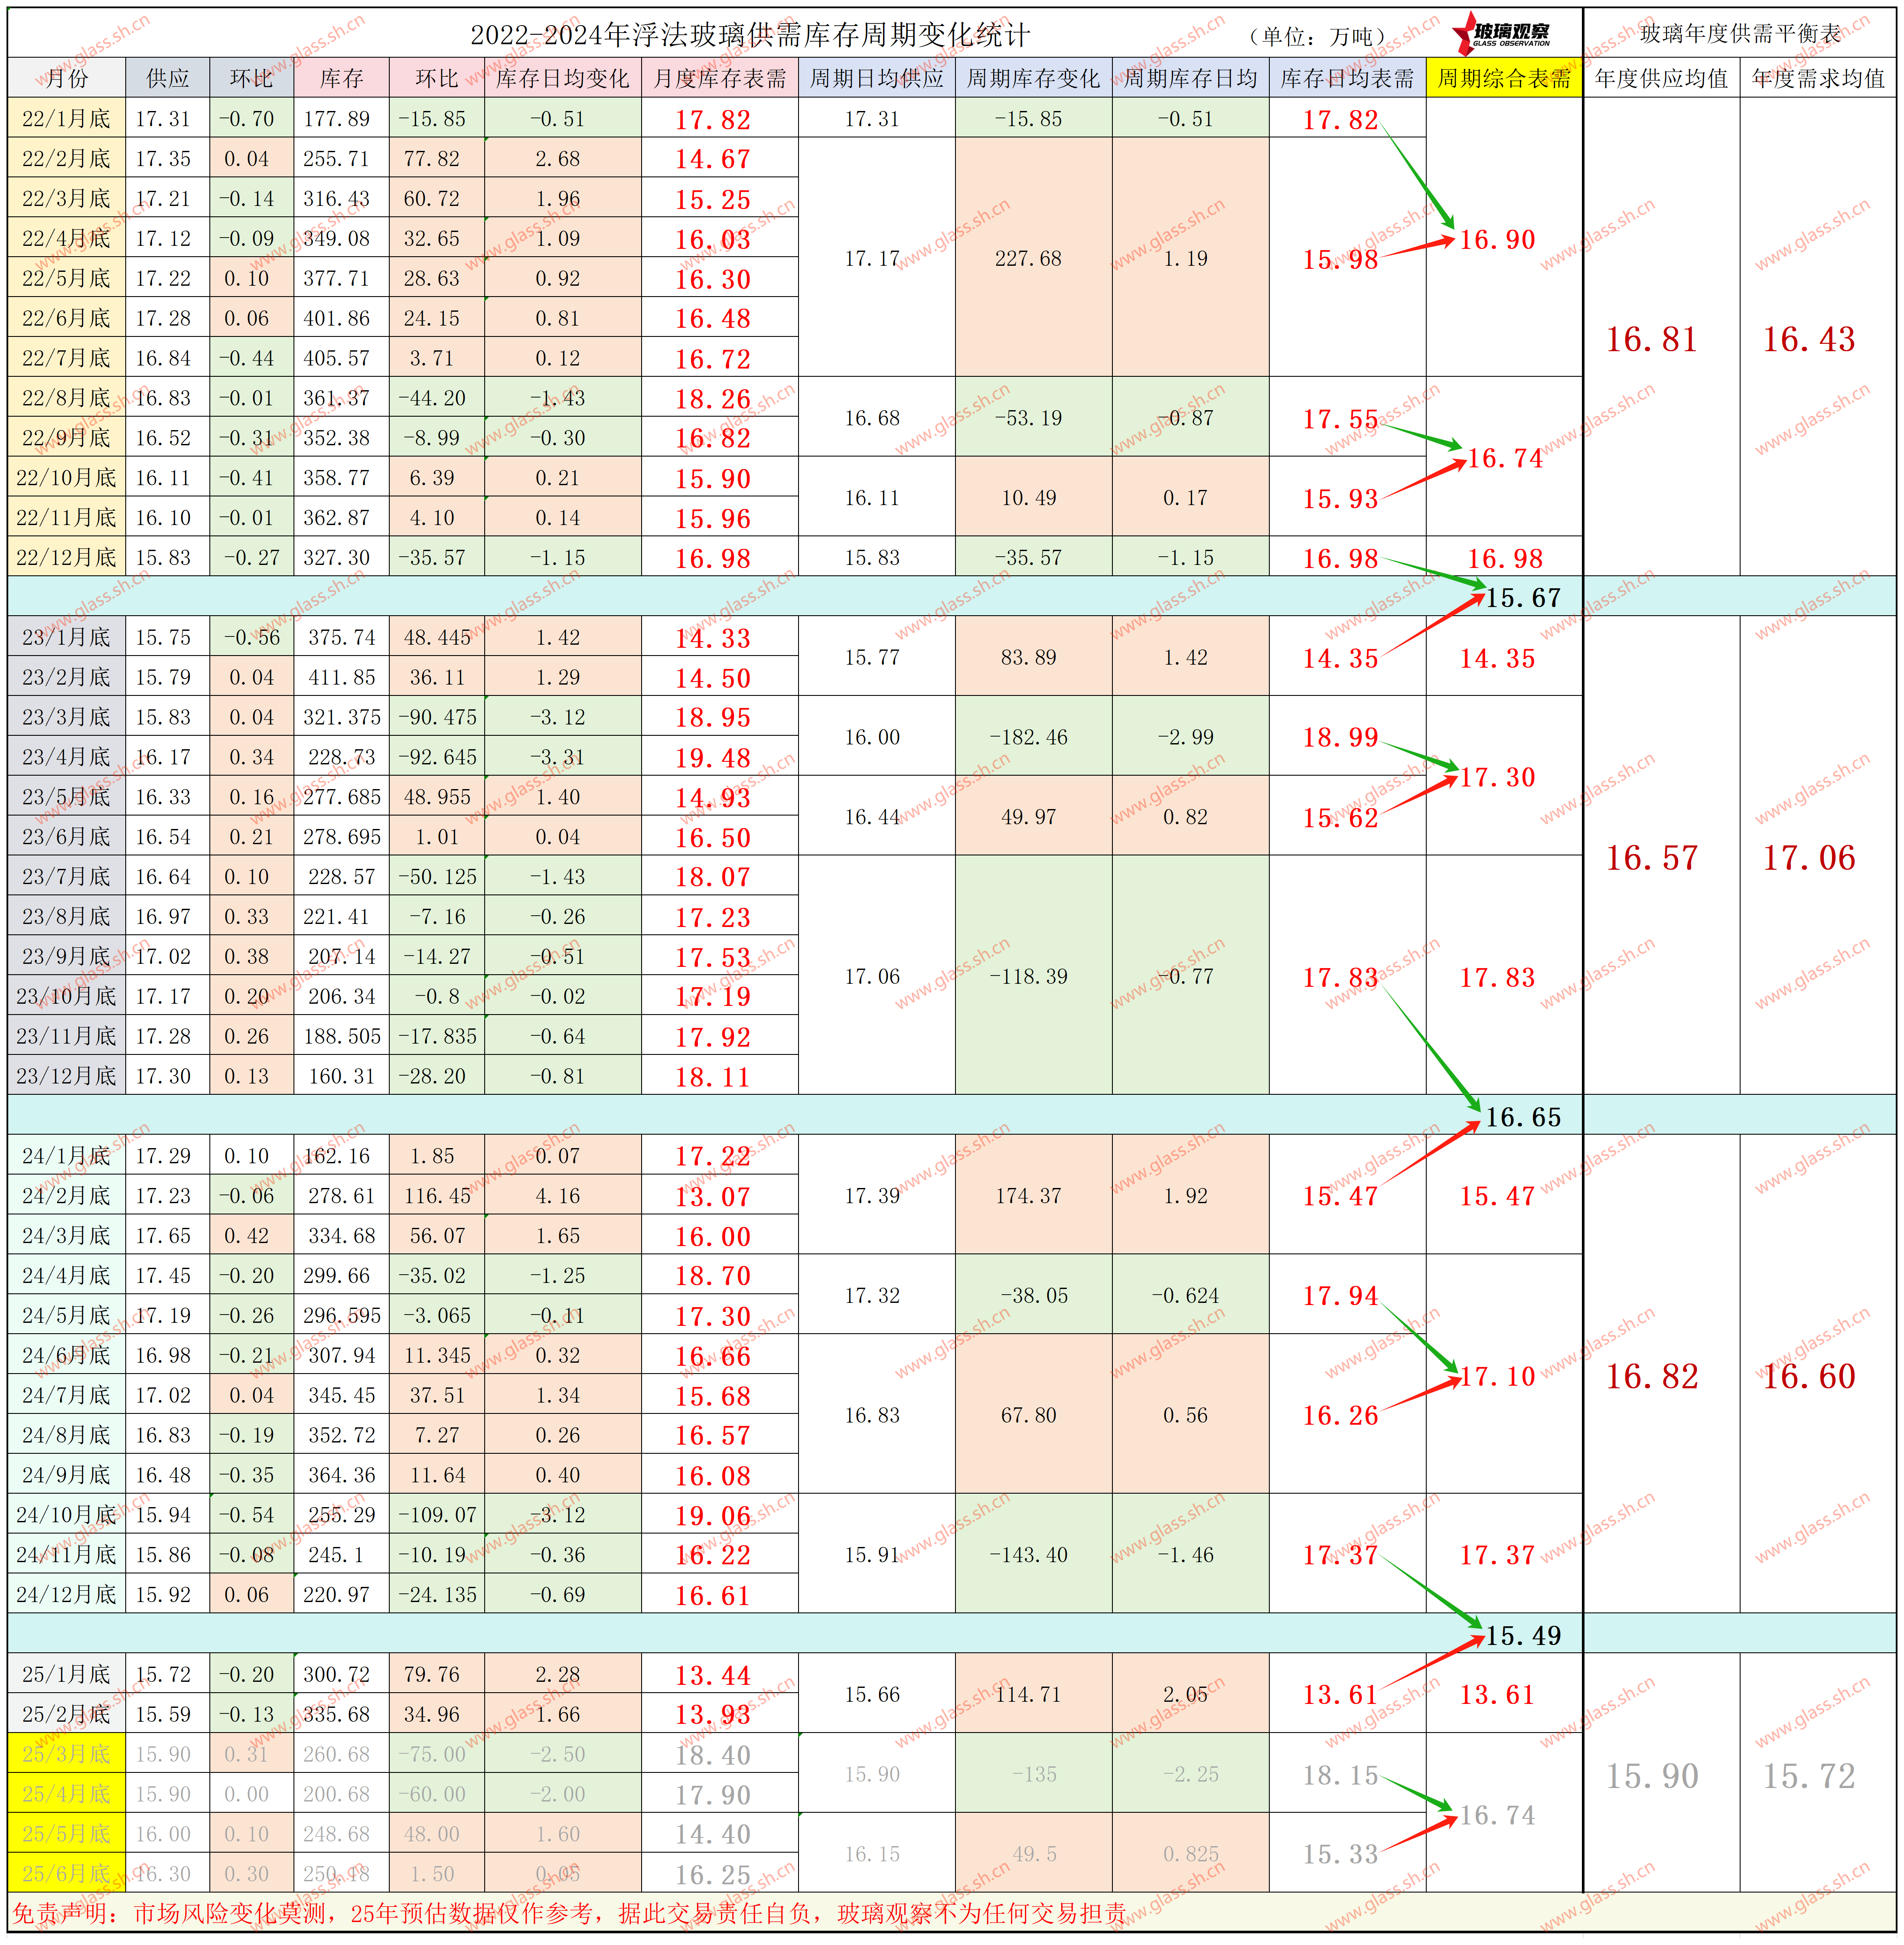Image resolution: width=1904 pixels, height=1945 pixels.
Task: Click inventory daily demand 18.99
Action: (1340, 737)
